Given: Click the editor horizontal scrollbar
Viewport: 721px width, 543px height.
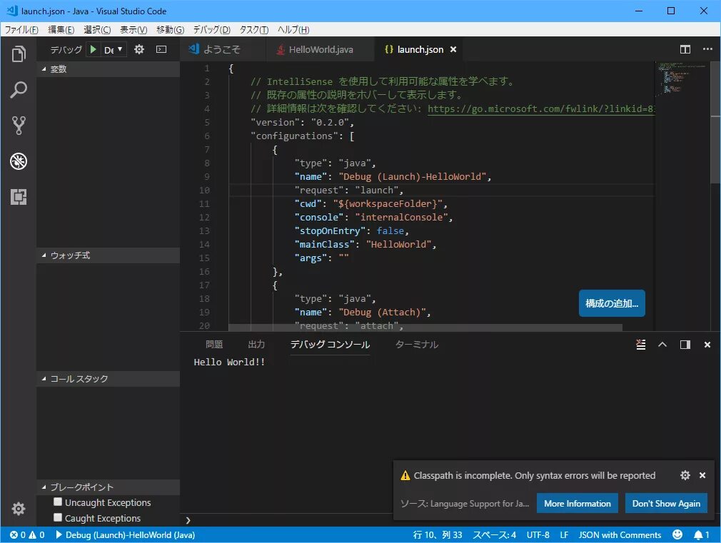Looking at the screenshot, I should [x=425, y=328].
